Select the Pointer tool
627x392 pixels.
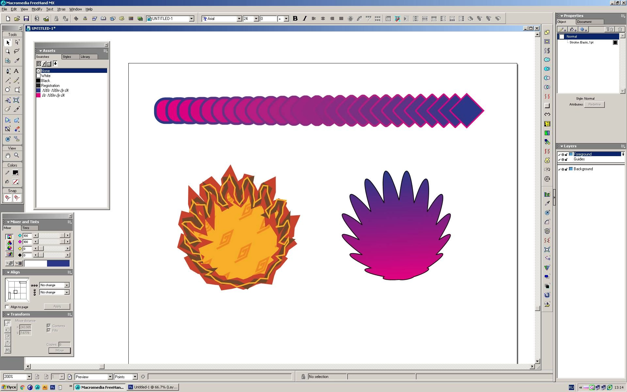[x=8, y=42]
